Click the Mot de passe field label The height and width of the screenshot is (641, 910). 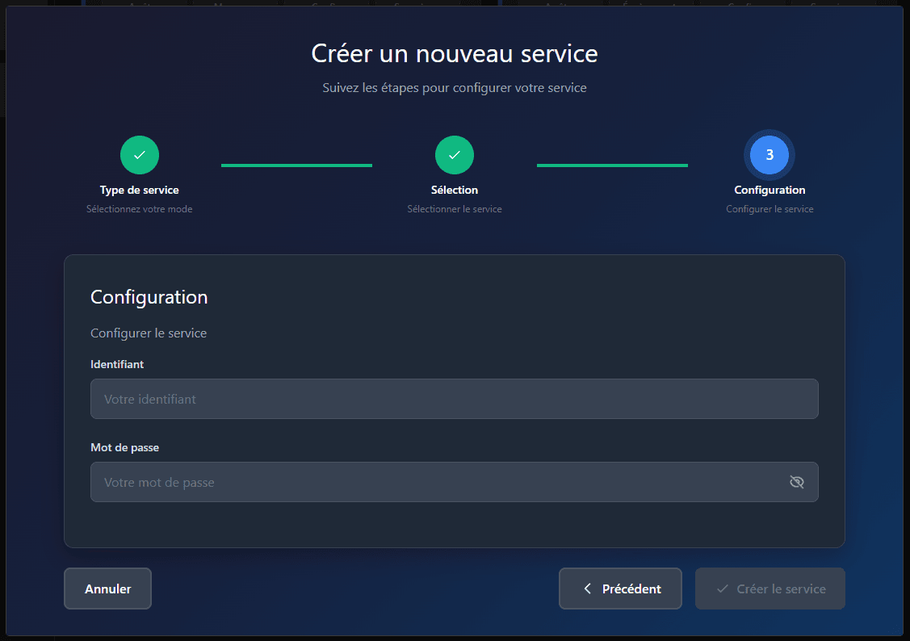[125, 447]
